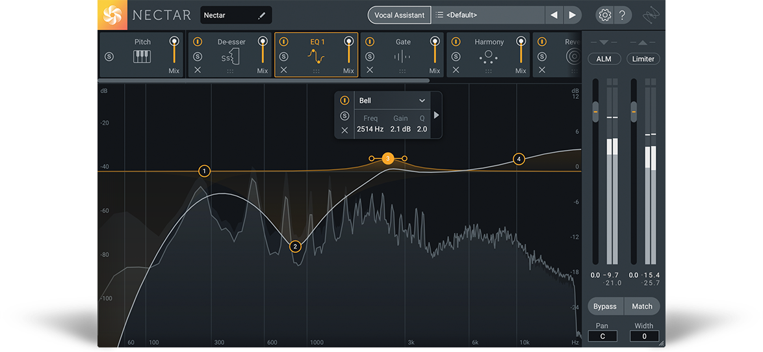Select the EQ 1 curve icon
763x352 pixels.
pyautogui.click(x=316, y=57)
